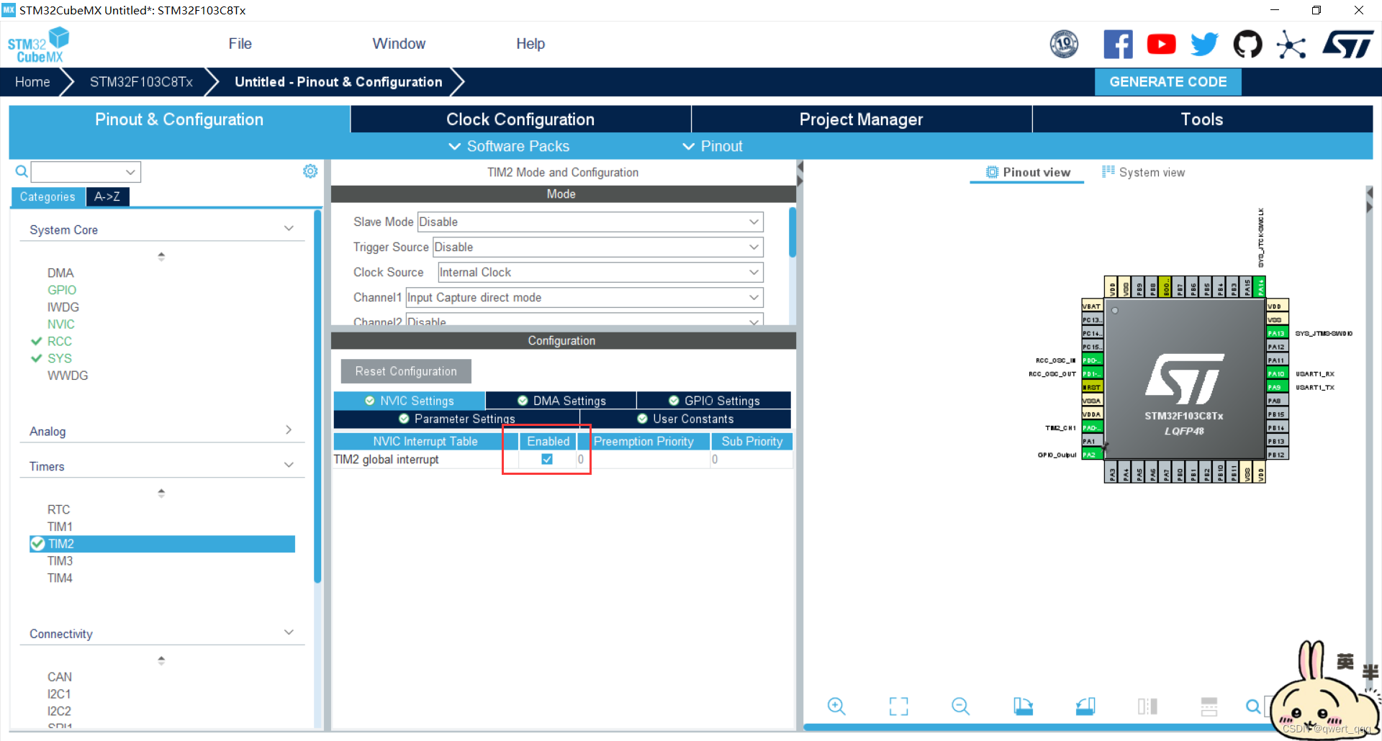Screen dimensions: 1382x741
Task: Fit the chip pinout to the view
Action: (x=898, y=706)
